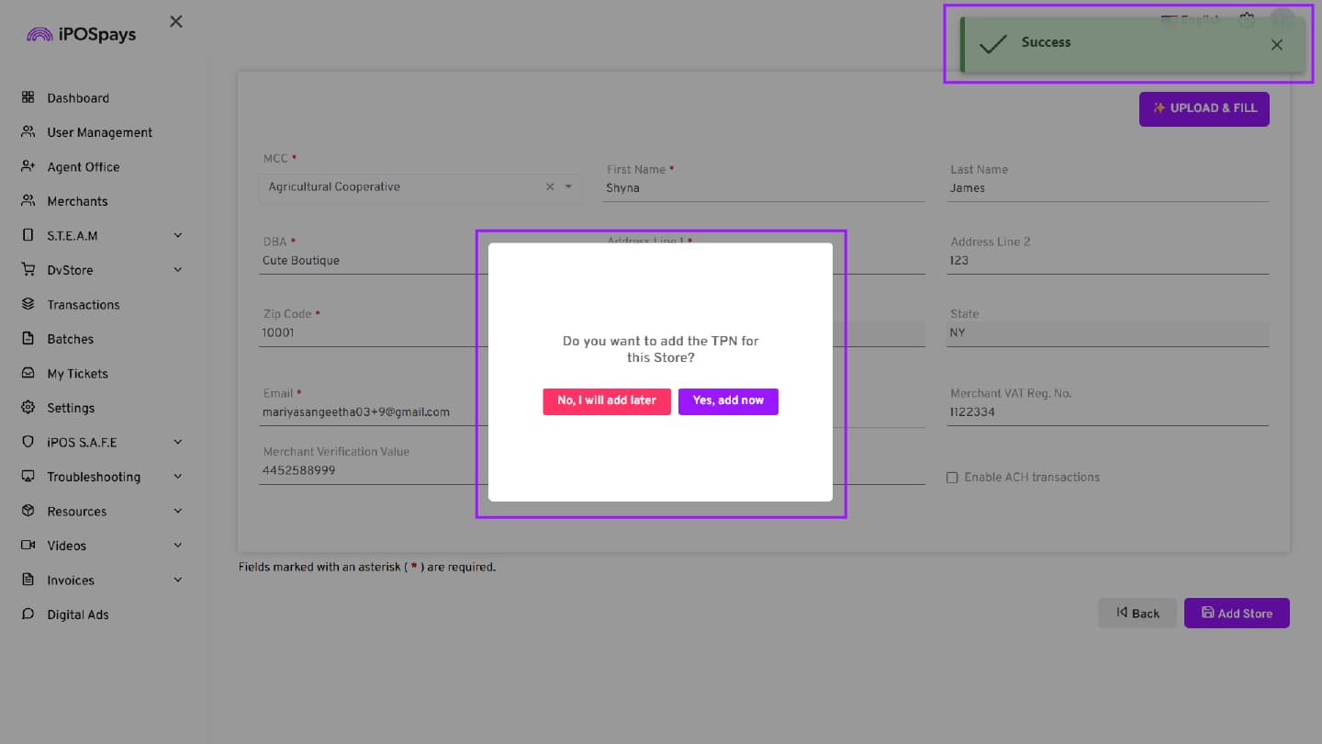
Task: Click the Dashboard grid icon in sidebar
Action: coord(28,97)
